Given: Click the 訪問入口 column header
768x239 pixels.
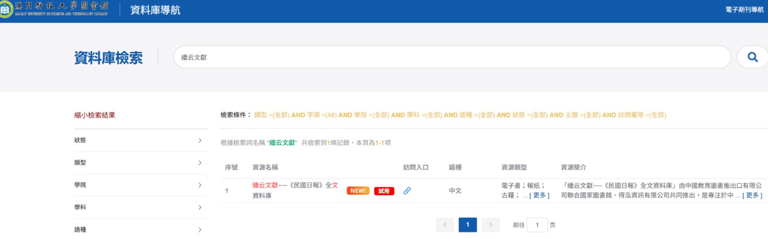Looking at the screenshot, I should pyautogui.click(x=416, y=167).
